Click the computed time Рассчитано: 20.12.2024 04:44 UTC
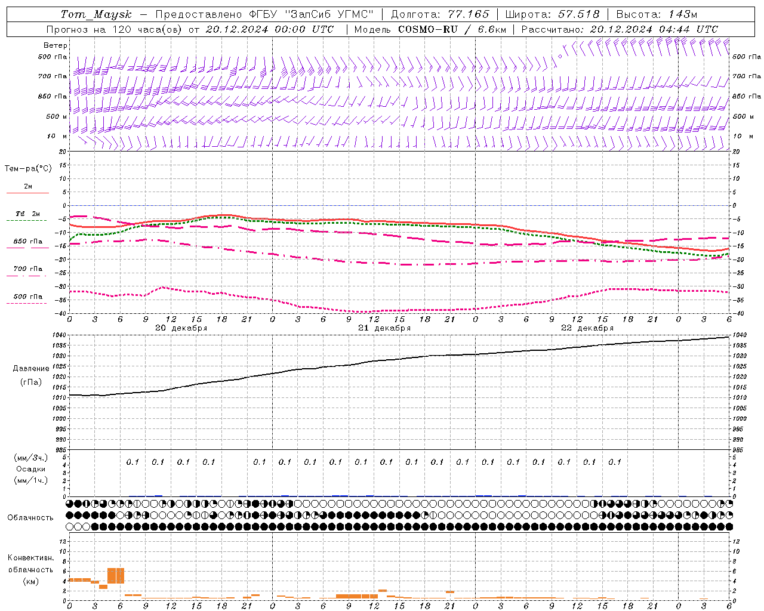 coord(620,29)
